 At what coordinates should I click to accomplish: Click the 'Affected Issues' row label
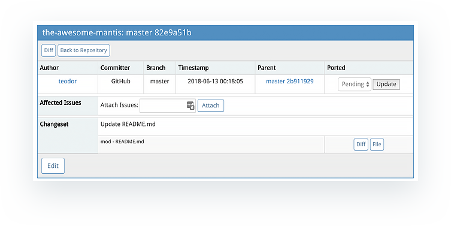[60, 103]
